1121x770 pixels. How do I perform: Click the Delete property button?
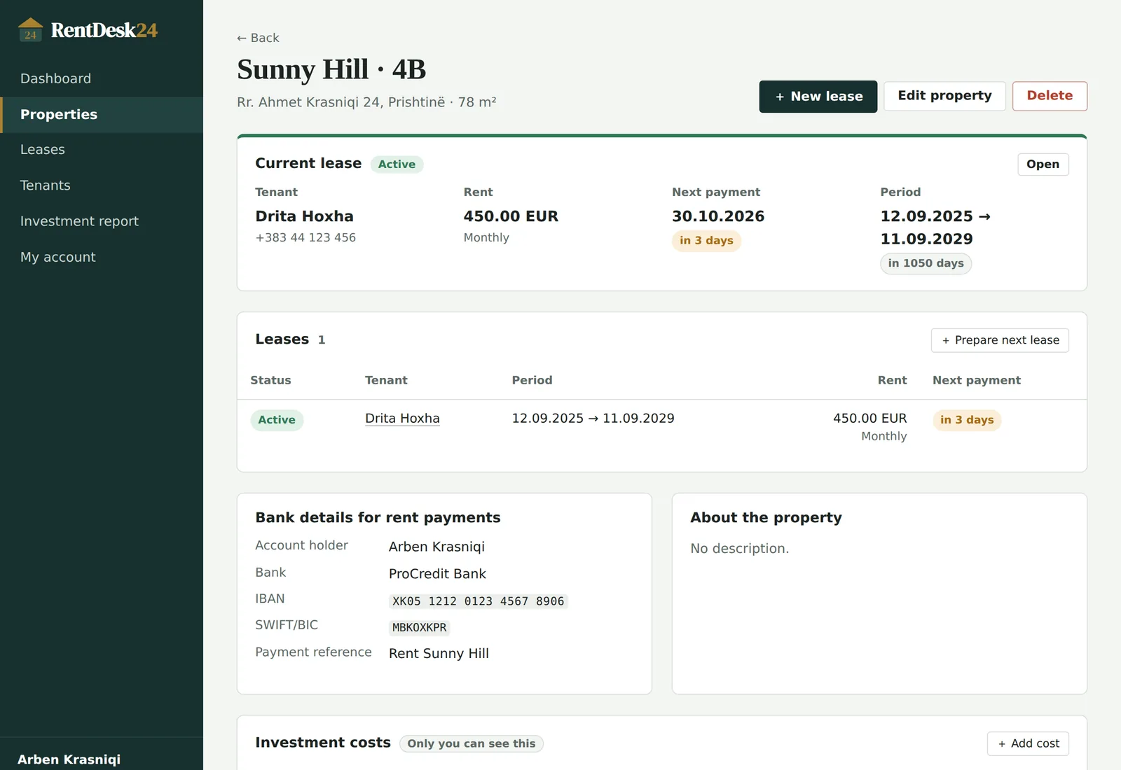coord(1050,96)
